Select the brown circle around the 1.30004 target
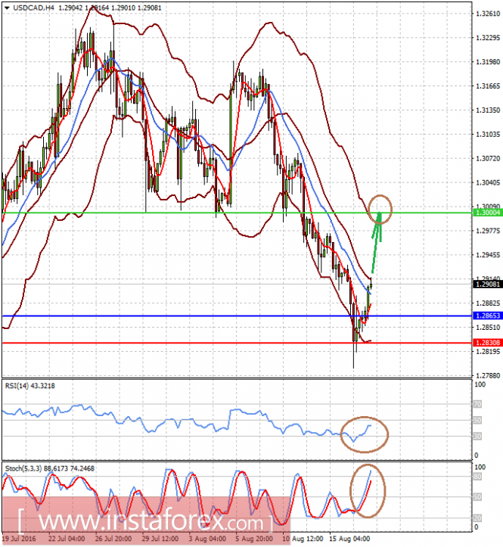This screenshot has height=547, width=503. pyautogui.click(x=380, y=210)
